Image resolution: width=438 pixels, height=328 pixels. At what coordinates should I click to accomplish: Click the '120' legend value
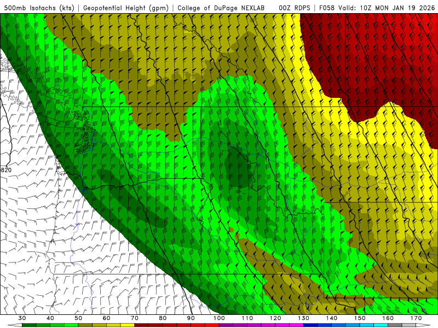pyautogui.click(x=275, y=318)
